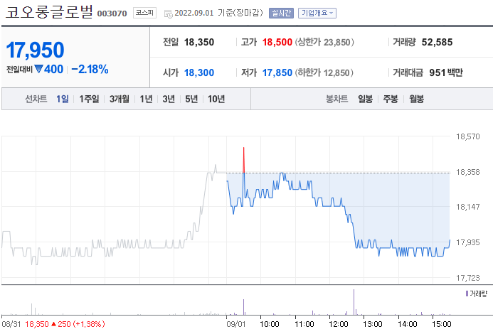Screen dimensions: 493x334
Task: Click the 13:00 time axis label
Action: pos(373,324)
